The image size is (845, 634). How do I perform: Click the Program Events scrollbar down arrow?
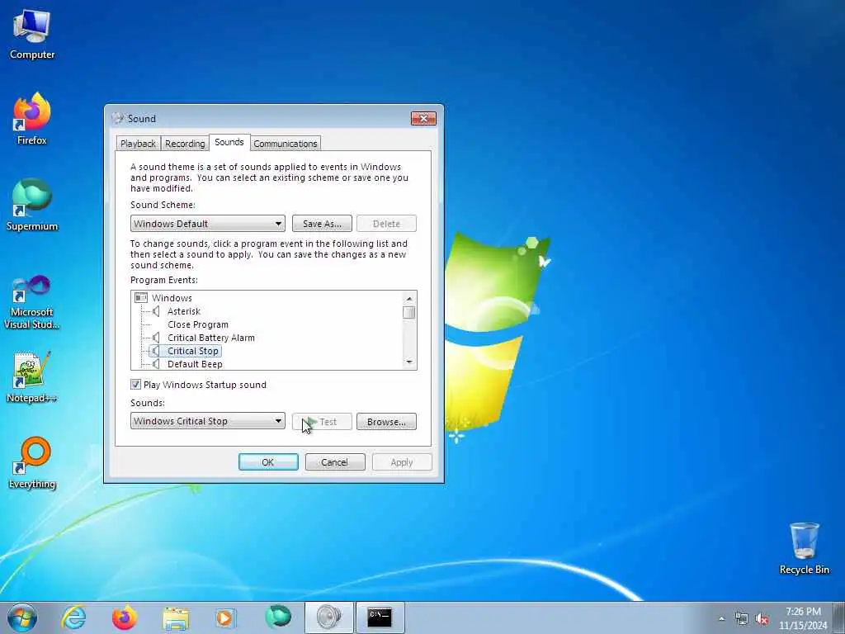[x=409, y=362]
